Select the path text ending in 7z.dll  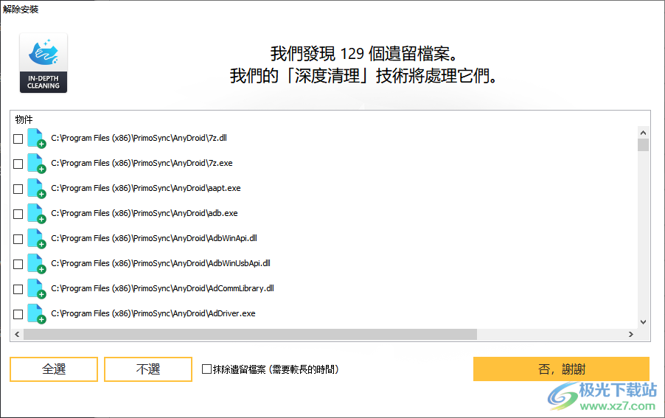tap(139, 138)
